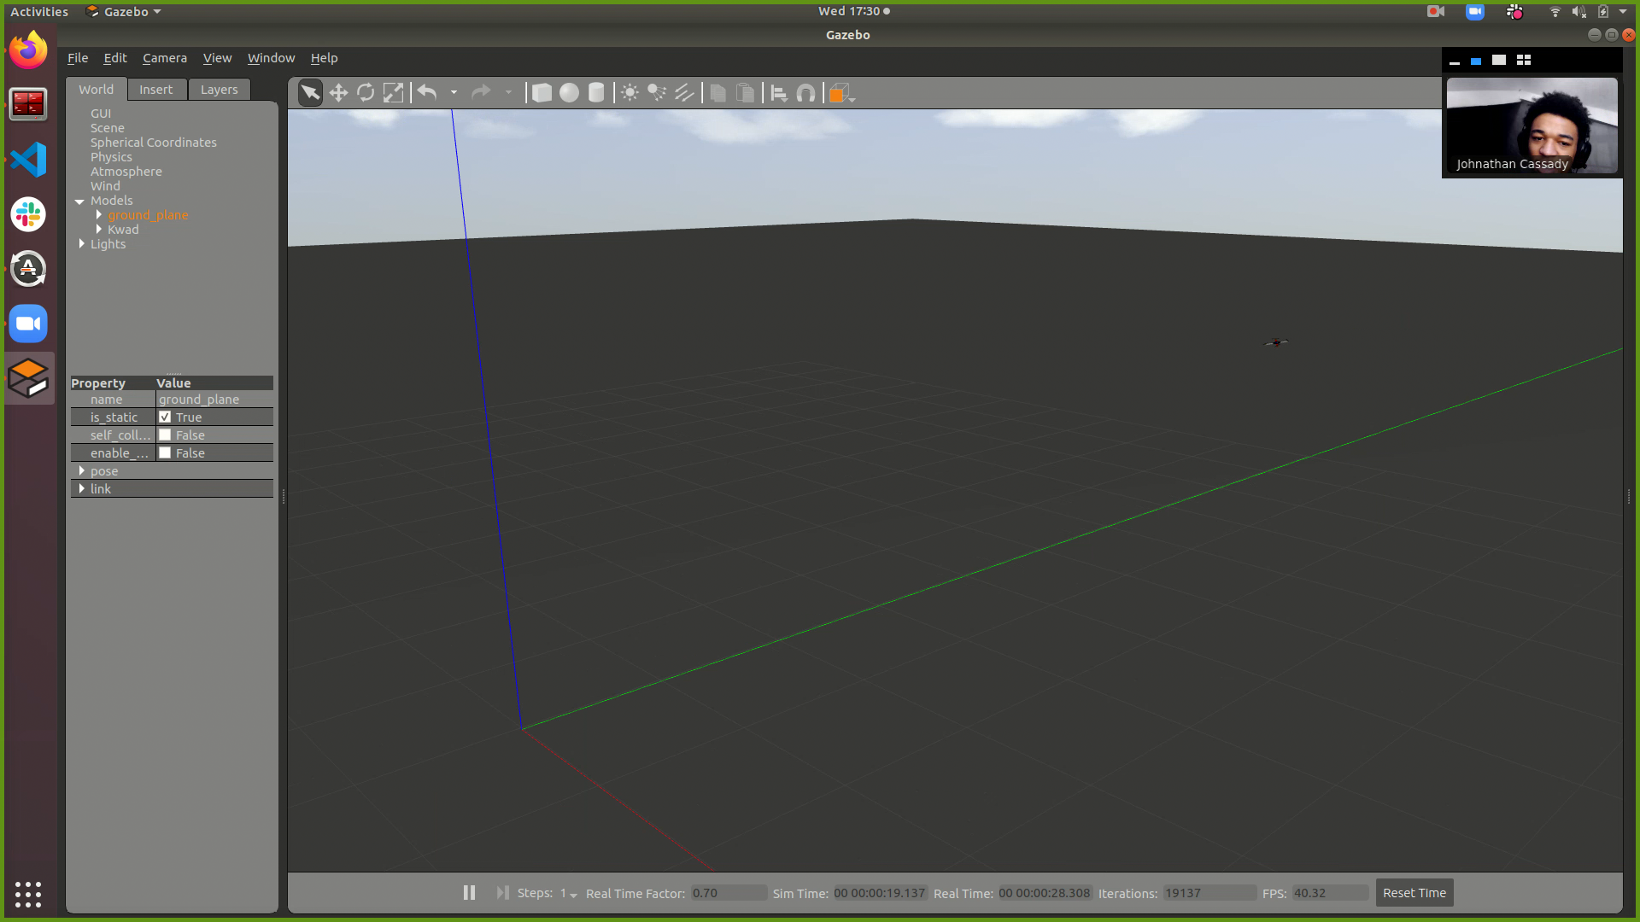
Task: Expand the Lights tree node
Action: coord(82,244)
